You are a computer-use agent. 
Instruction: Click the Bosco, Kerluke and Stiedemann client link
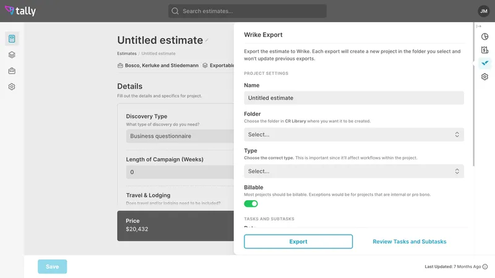161,65
